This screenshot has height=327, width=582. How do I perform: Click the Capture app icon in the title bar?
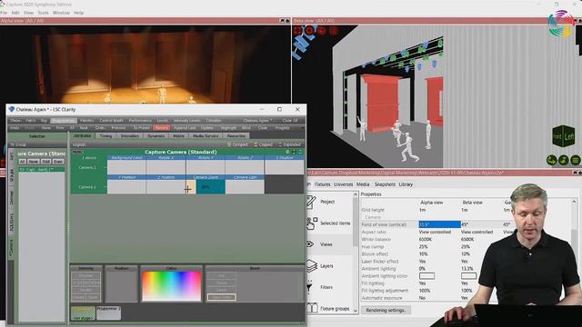[x=2, y=5]
